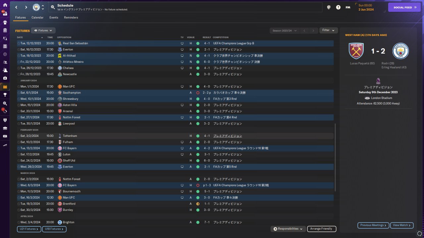This screenshot has height=238, width=424.
Task: Tick the circle on Sat, 3/2/2024 row
Action: 19,136
